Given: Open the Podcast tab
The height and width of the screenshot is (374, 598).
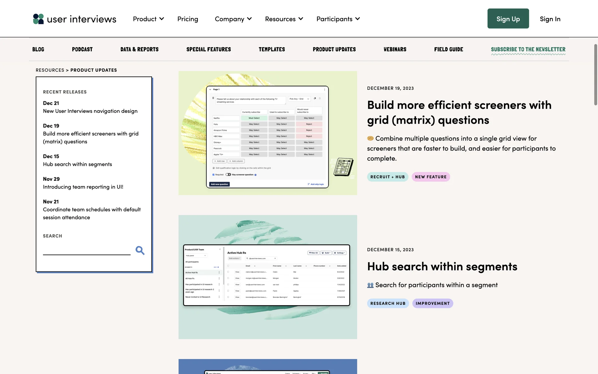Looking at the screenshot, I should (82, 49).
